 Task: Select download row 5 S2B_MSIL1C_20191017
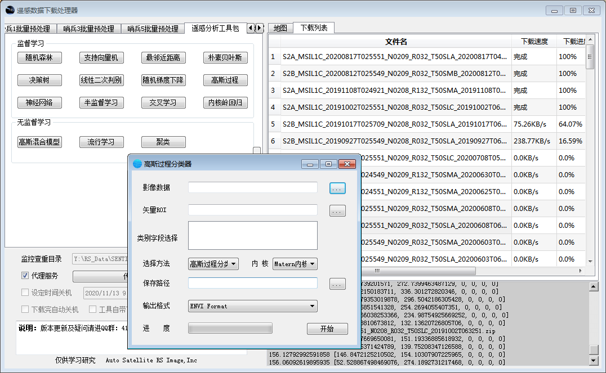coord(427,124)
